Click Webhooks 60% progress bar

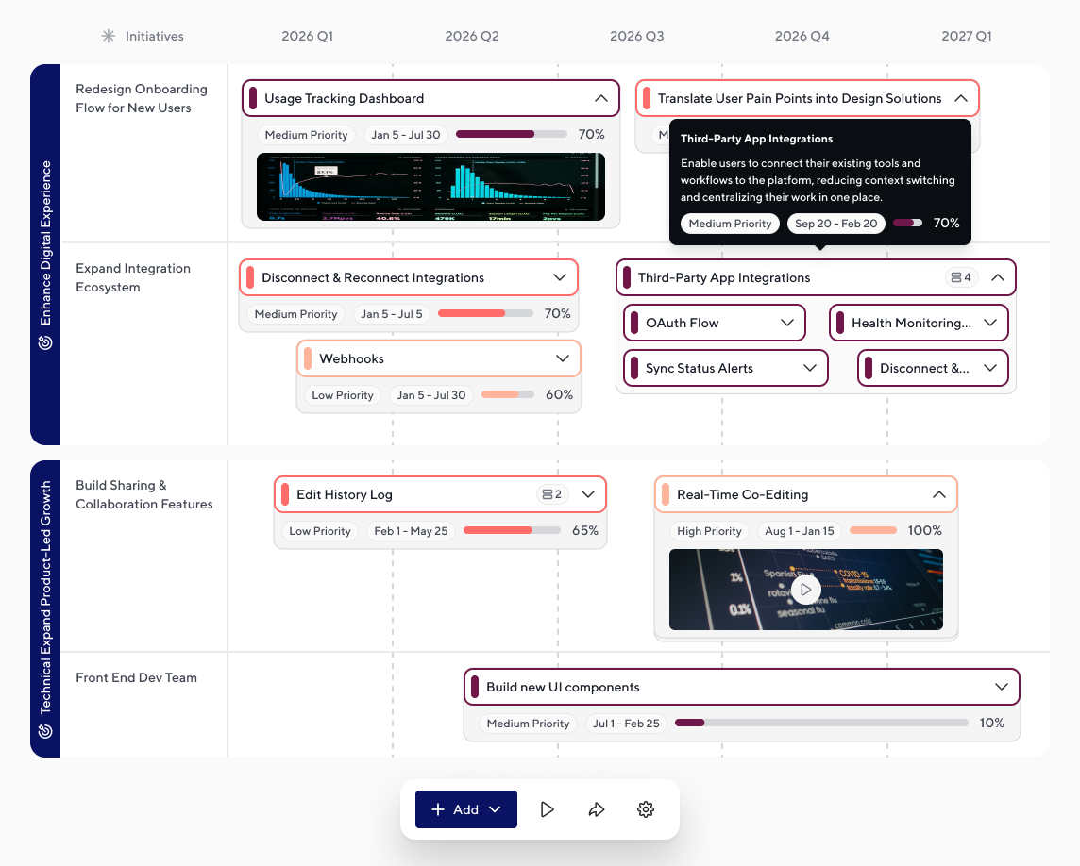click(508, 394)
